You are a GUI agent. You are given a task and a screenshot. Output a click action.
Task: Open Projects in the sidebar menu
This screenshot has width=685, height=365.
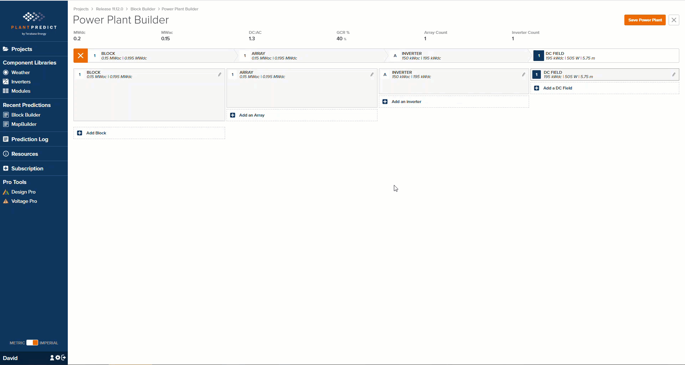pyautogui.click(x=21, y=49)
